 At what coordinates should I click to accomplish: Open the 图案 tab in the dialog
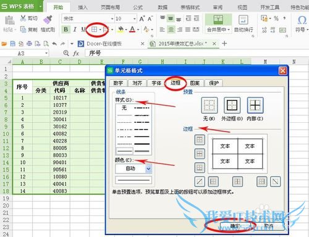pyautogui.click(x=195, y=83)
